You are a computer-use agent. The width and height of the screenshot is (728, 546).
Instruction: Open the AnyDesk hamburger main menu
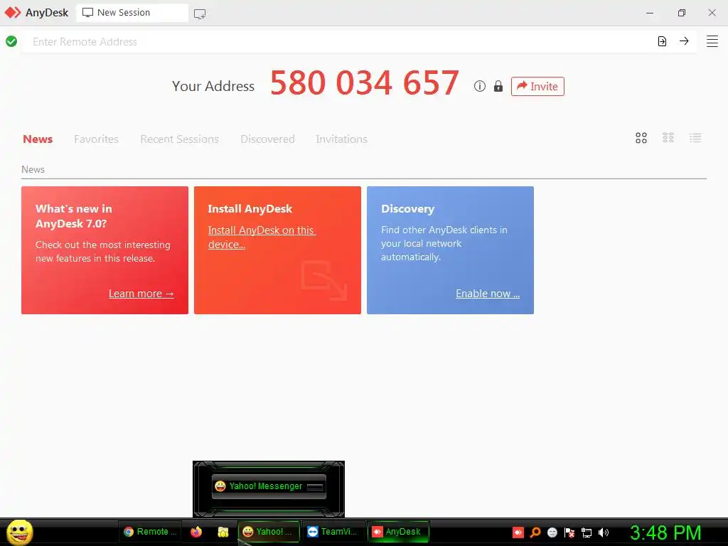point(712,41)
